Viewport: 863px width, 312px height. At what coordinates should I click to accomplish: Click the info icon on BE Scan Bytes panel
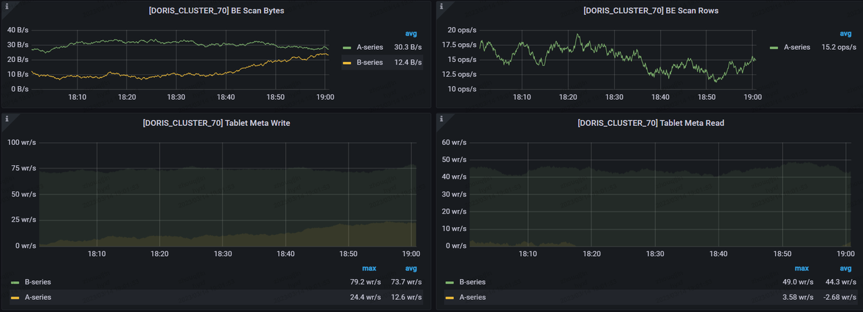pyautogui.click(x=7, y=7)
